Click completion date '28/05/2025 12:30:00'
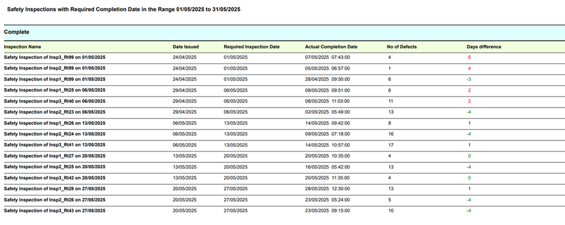565x225 pixels. [328, 189]
